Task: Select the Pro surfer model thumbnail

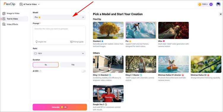Action: pyautogui.click(x=141, y=30)
